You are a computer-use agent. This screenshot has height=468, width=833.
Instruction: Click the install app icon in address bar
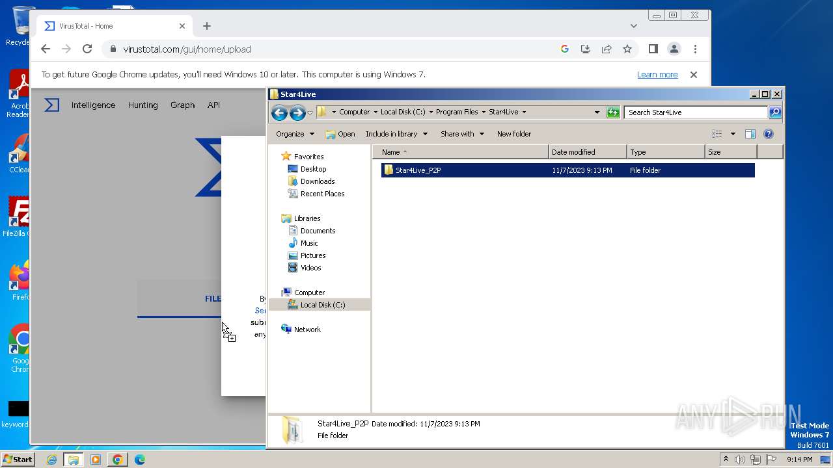coord(586,49)
